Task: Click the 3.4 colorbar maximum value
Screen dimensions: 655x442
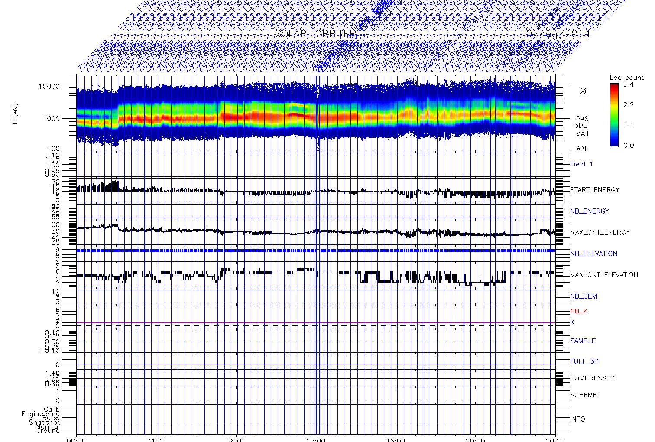Action: coord(629,84)
